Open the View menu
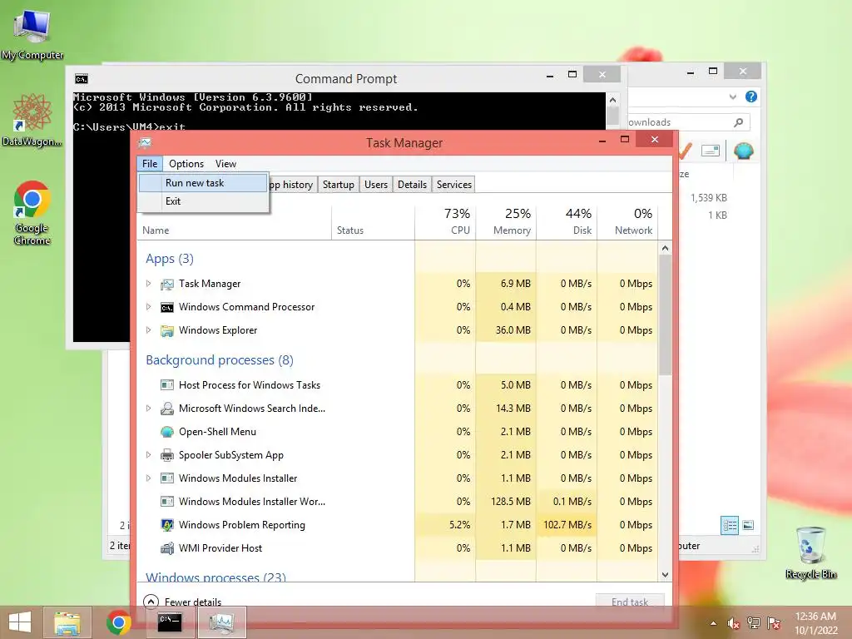This screenshot has height=639, width=852. (x=225, y=164)
